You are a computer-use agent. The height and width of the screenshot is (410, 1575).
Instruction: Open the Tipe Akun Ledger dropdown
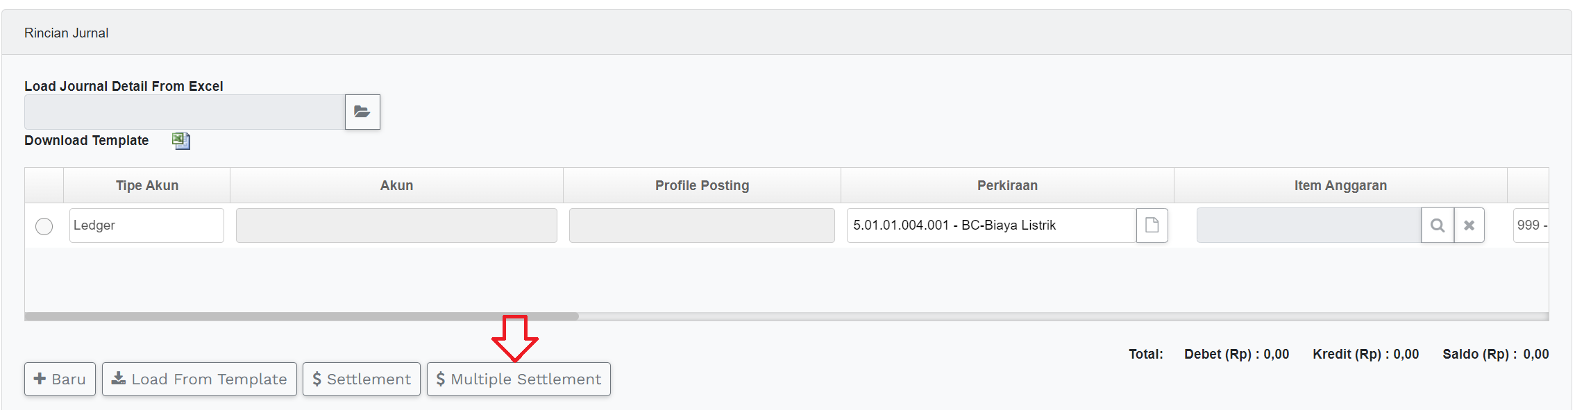pos(146,225)
